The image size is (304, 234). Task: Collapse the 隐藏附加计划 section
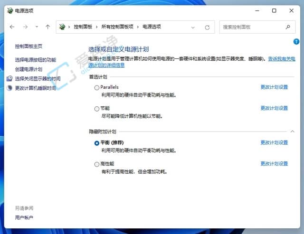293,131
